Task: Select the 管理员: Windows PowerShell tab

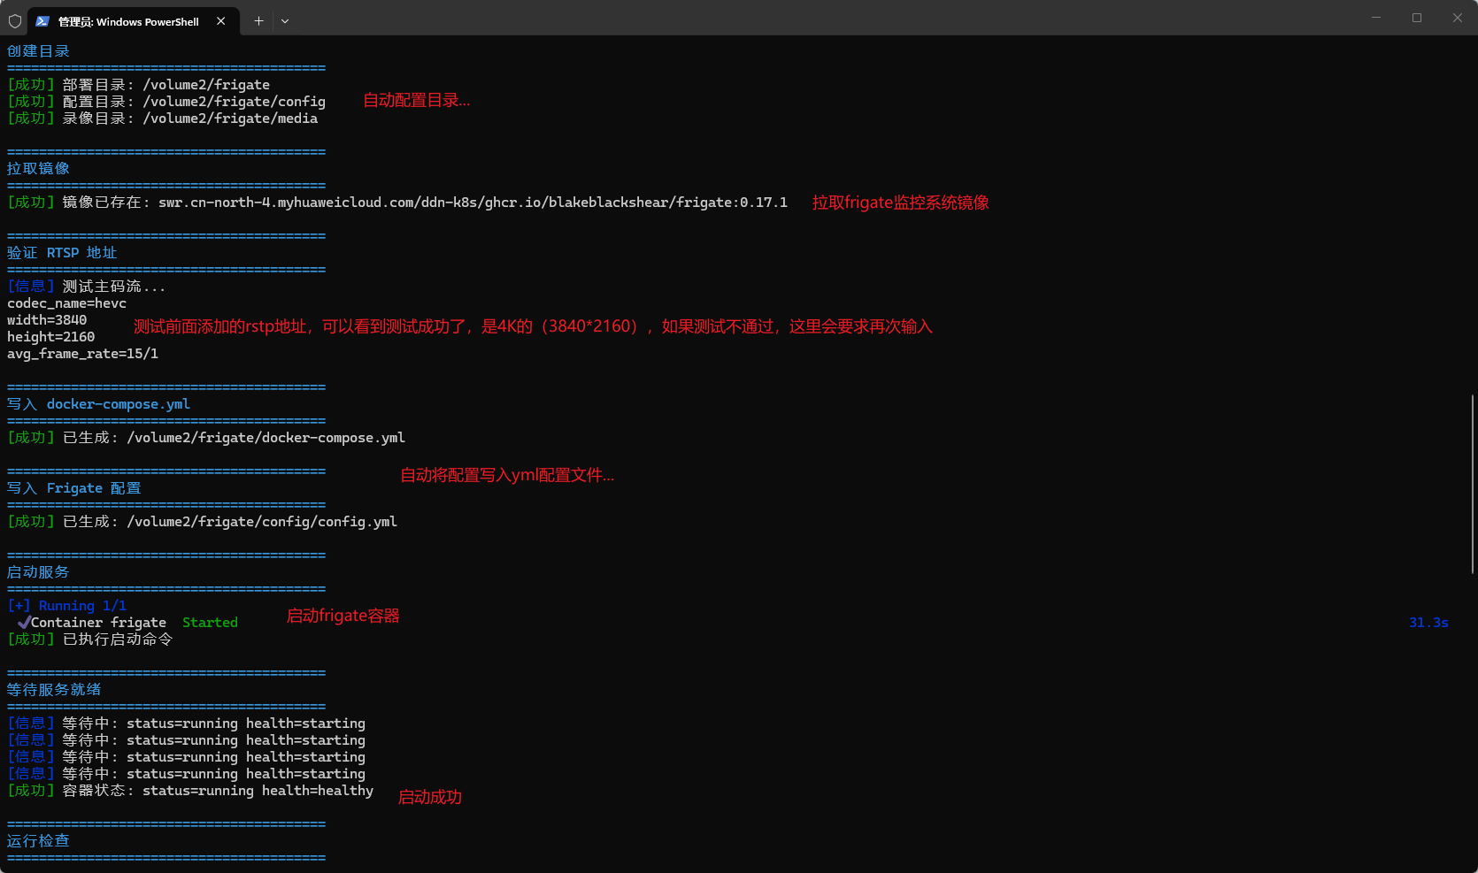Action: pyautogui.click(x=133, y=21)
